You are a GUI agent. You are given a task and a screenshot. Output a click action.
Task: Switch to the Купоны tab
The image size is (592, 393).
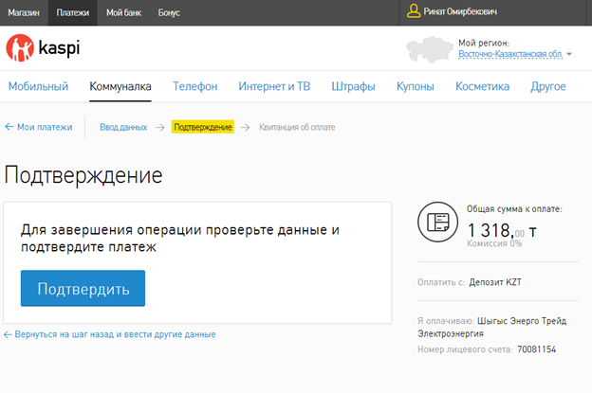tap(415, 86)
